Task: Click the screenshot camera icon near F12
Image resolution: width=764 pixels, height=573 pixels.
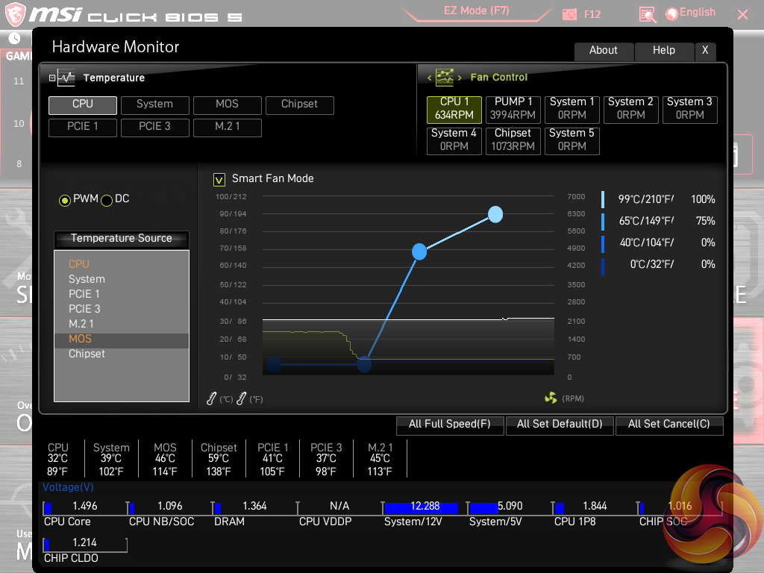Action: tap(570, 14)
